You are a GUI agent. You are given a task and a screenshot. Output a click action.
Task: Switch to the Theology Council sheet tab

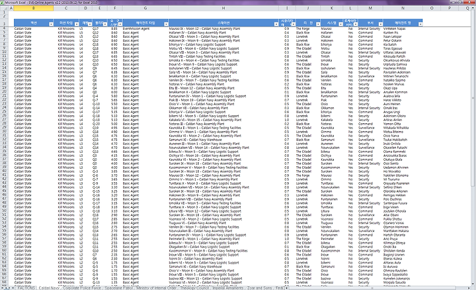pyautogui.click(x=194, y=287)
